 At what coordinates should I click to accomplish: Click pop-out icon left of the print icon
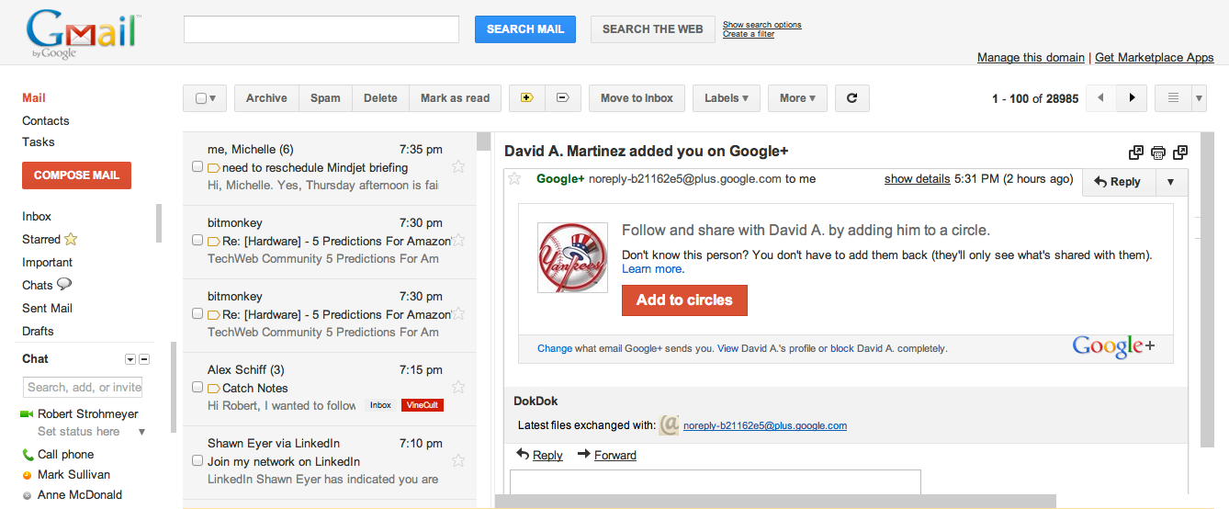1136,153
